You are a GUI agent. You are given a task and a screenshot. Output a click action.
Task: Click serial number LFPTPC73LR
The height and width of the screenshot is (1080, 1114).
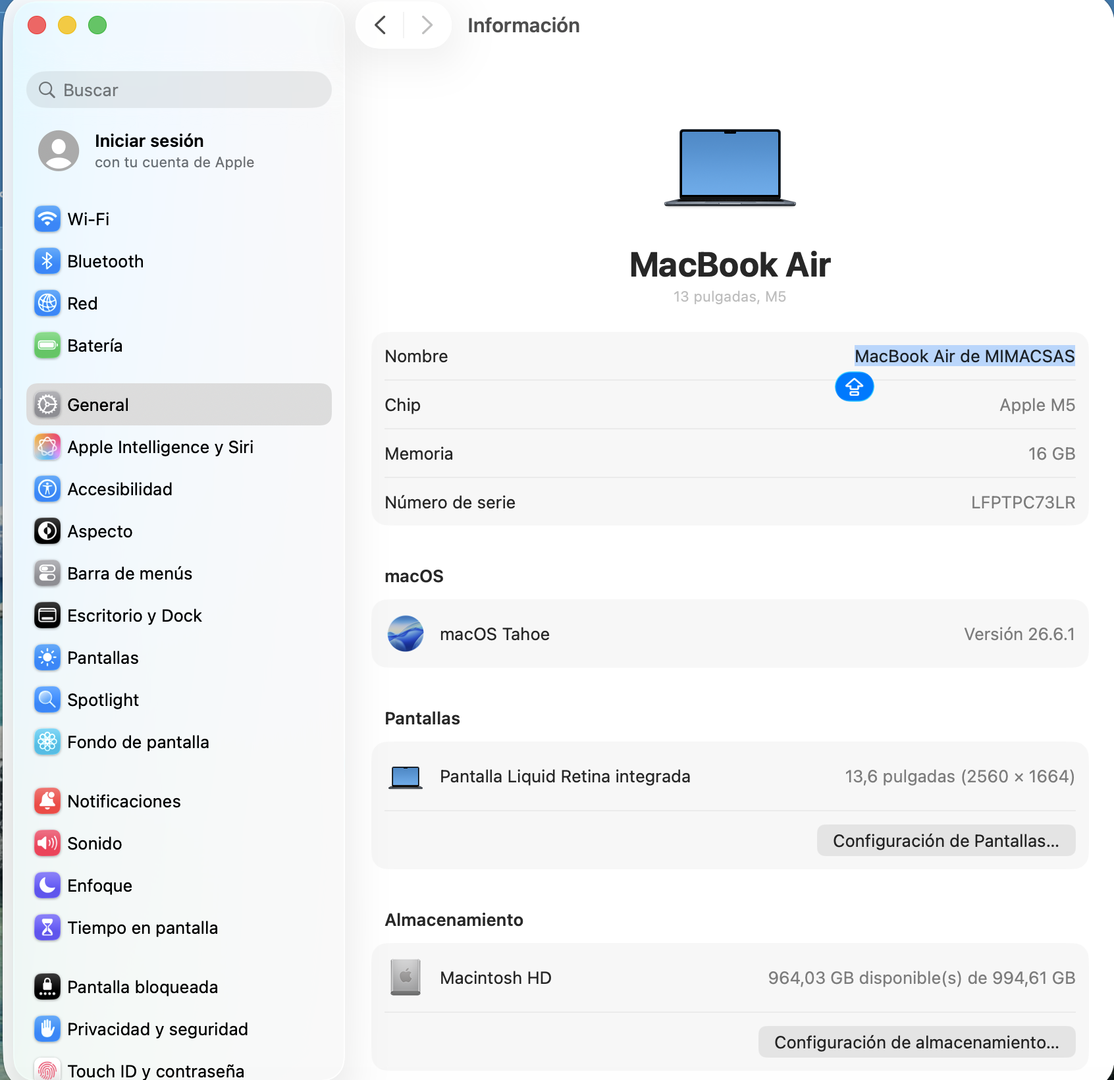1023,502
